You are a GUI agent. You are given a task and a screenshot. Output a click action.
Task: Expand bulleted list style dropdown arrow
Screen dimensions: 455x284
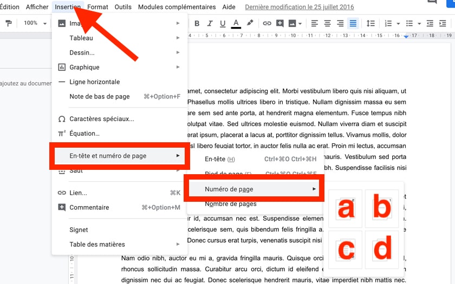(419, 24)
